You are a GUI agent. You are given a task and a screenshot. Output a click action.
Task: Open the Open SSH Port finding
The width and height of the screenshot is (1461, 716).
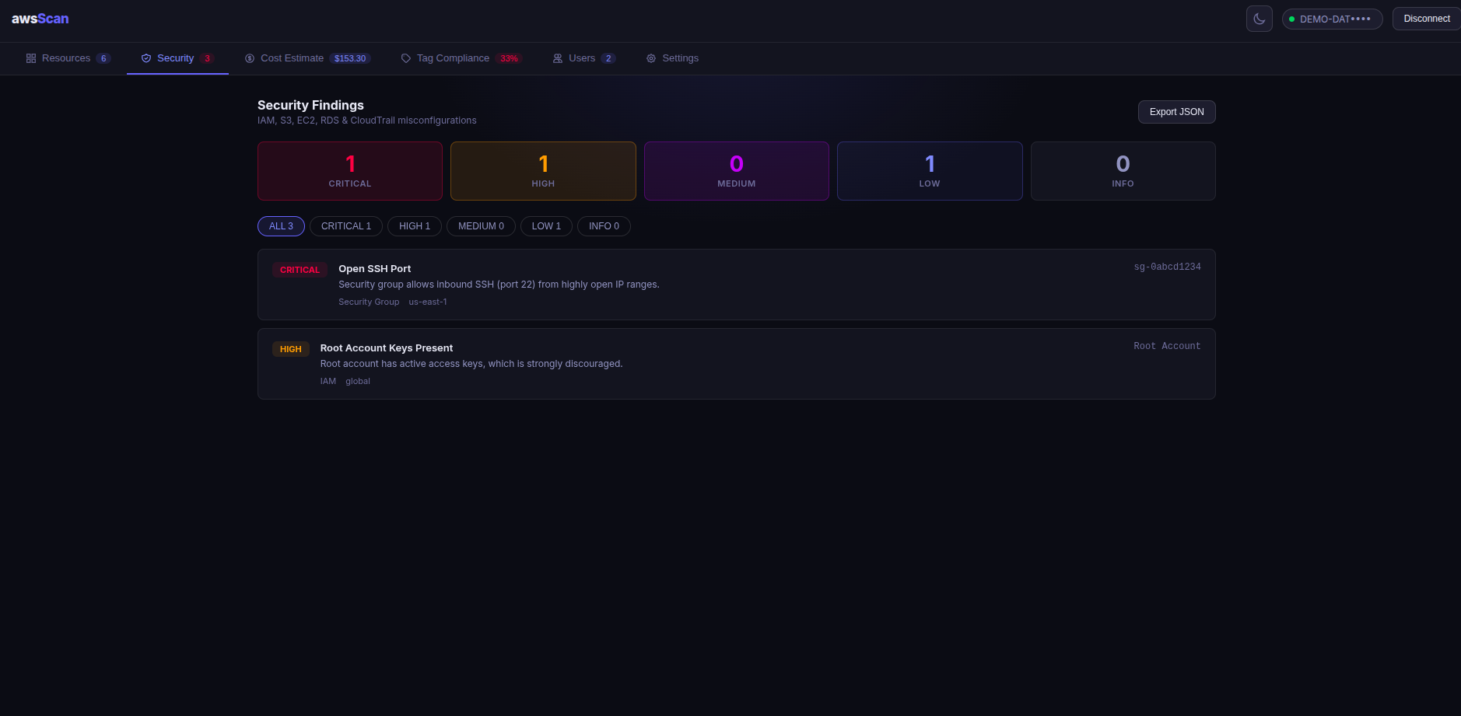click(x=737, y=285)
